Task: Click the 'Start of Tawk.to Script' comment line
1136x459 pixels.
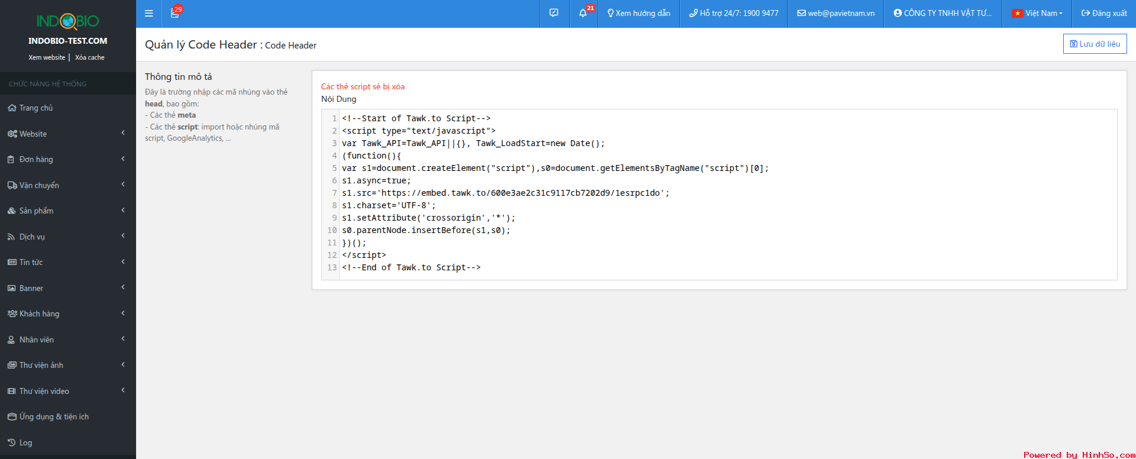Action: pos(416,118)
